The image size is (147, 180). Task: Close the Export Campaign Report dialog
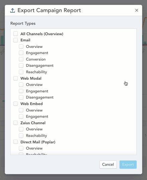pos(137,10)
